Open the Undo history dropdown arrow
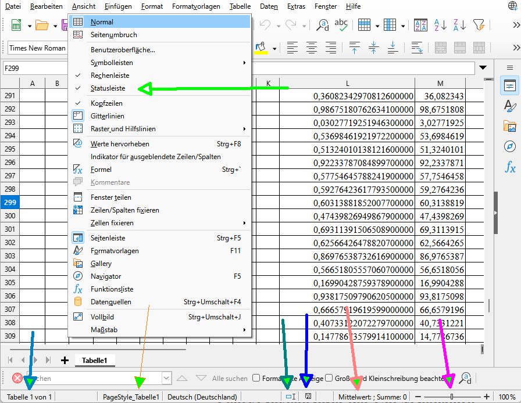The width and height of the screenshot is (521, 403). (278, 26)
